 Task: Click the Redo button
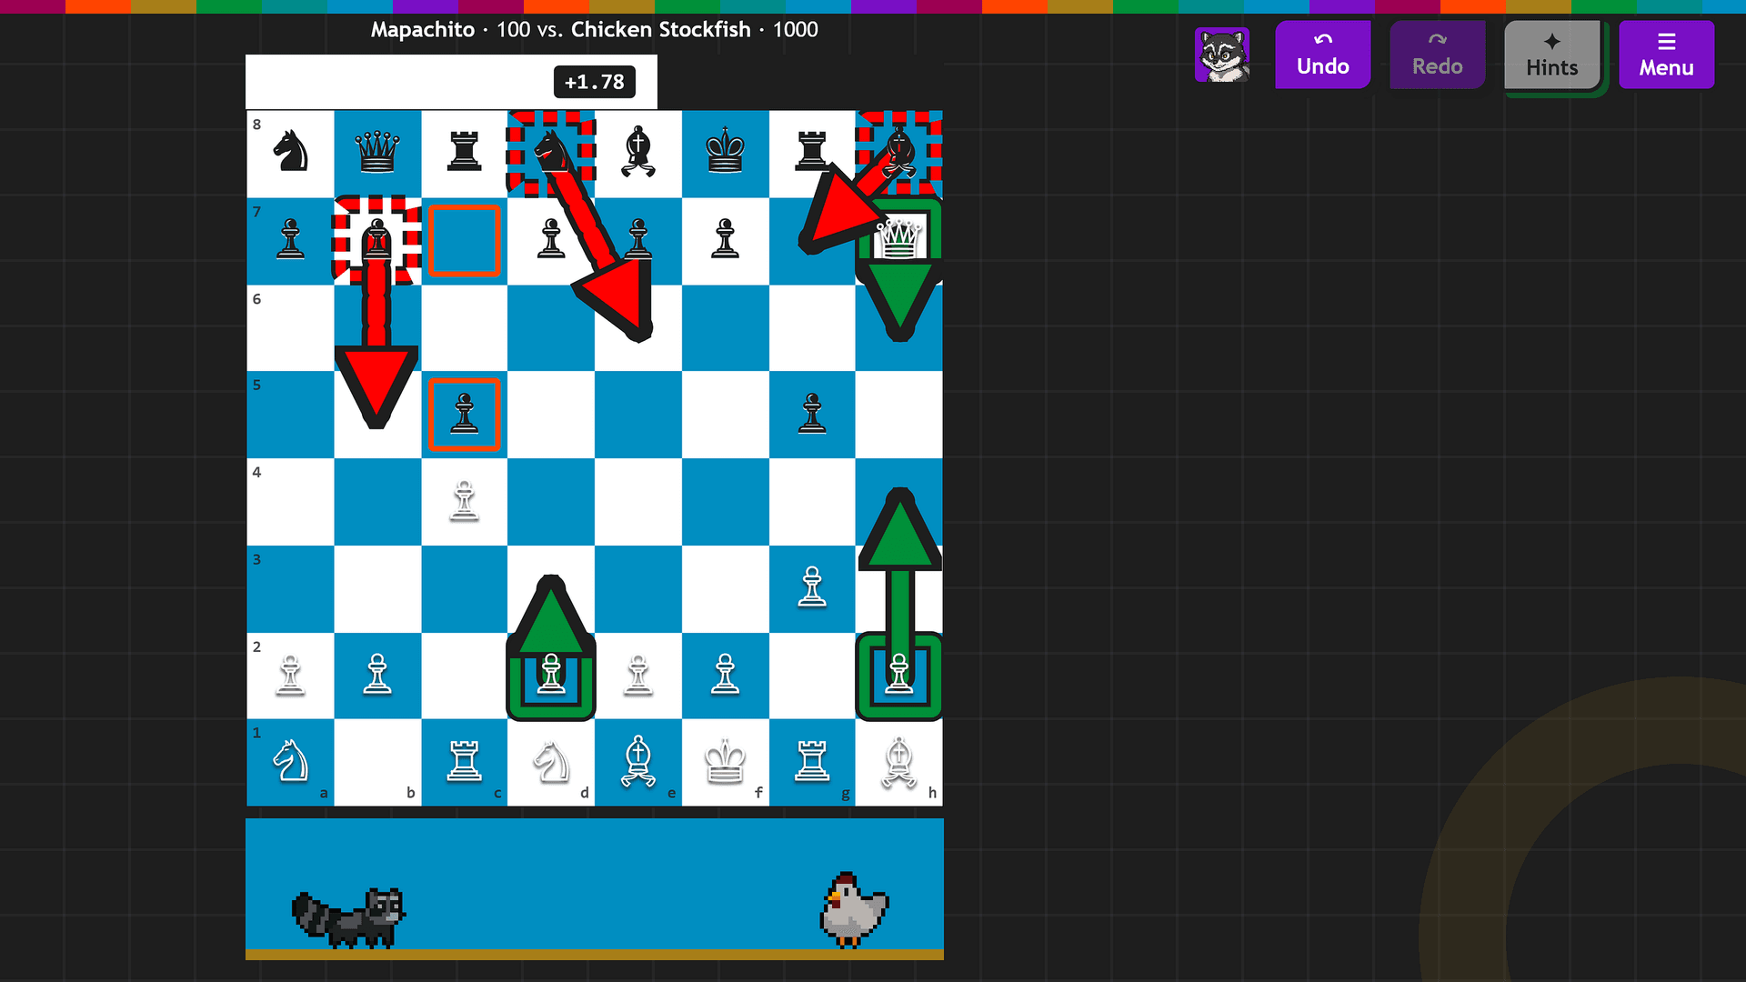pyautogui.click(x=1437, y=55)
